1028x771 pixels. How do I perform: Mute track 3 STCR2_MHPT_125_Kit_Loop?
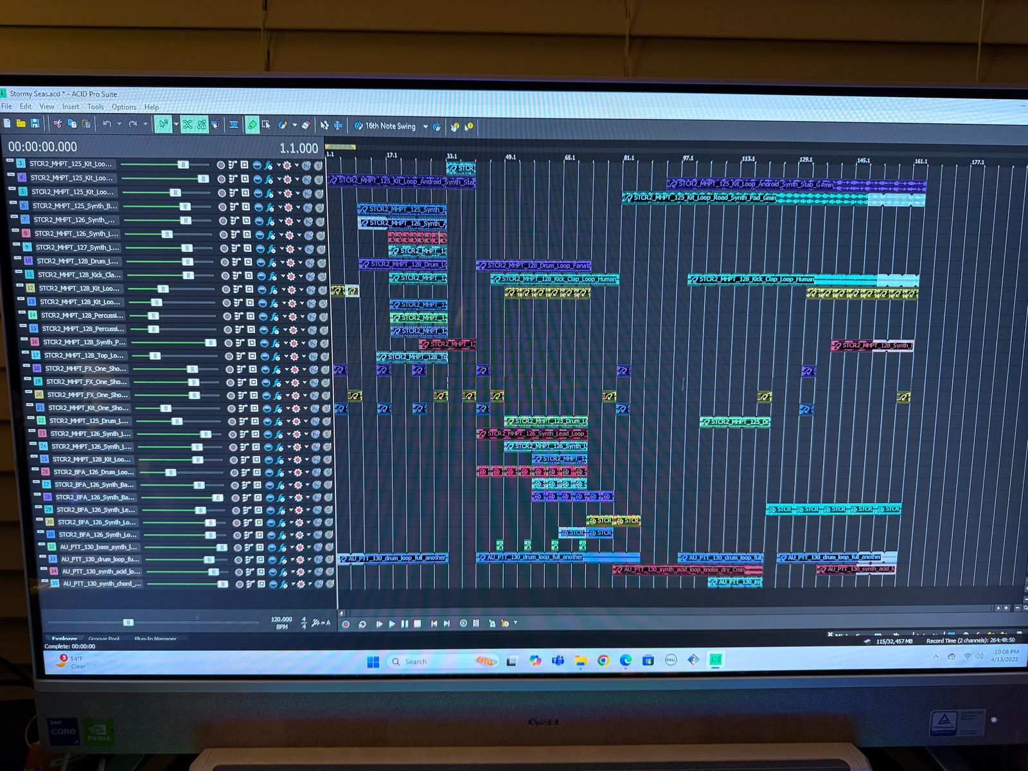[x=306, y=165]
